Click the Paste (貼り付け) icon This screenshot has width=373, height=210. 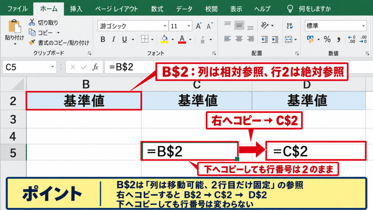(14, 27)
